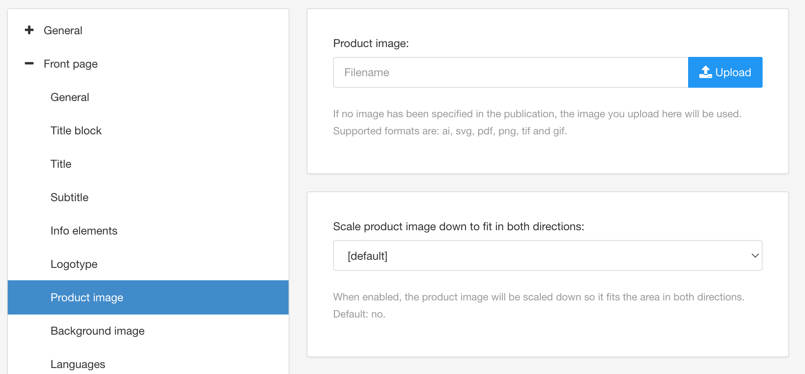Image resolution: width=805 pixels, height=374 pixels.
Task: Click the Upload button
Action: [725, 72]
